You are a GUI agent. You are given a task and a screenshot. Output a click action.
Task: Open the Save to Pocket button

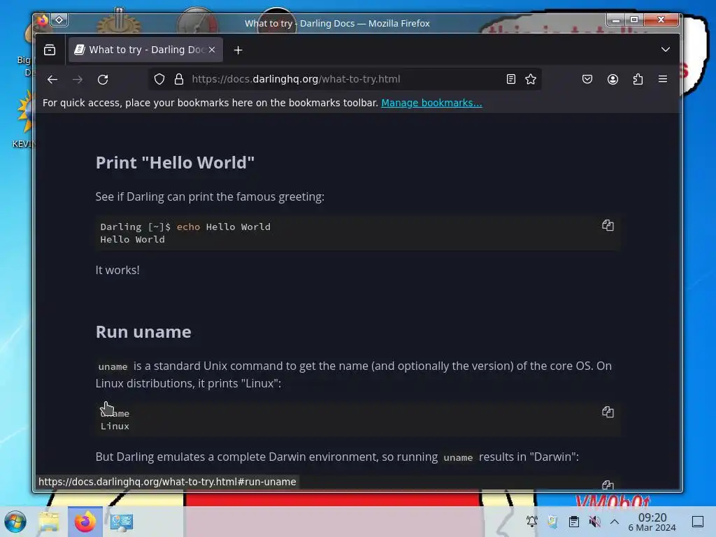(x=587, y=79)
